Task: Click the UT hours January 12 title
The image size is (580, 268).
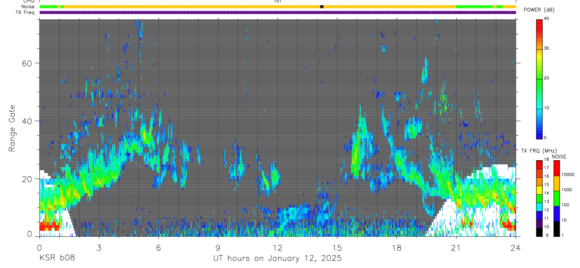Action: 277,258
